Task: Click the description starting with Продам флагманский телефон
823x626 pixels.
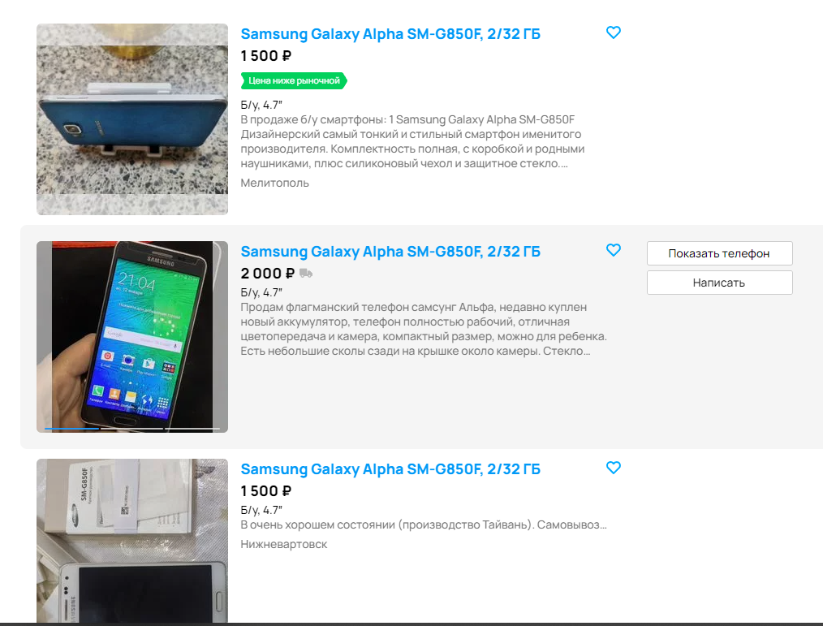Action: (424, 329)
